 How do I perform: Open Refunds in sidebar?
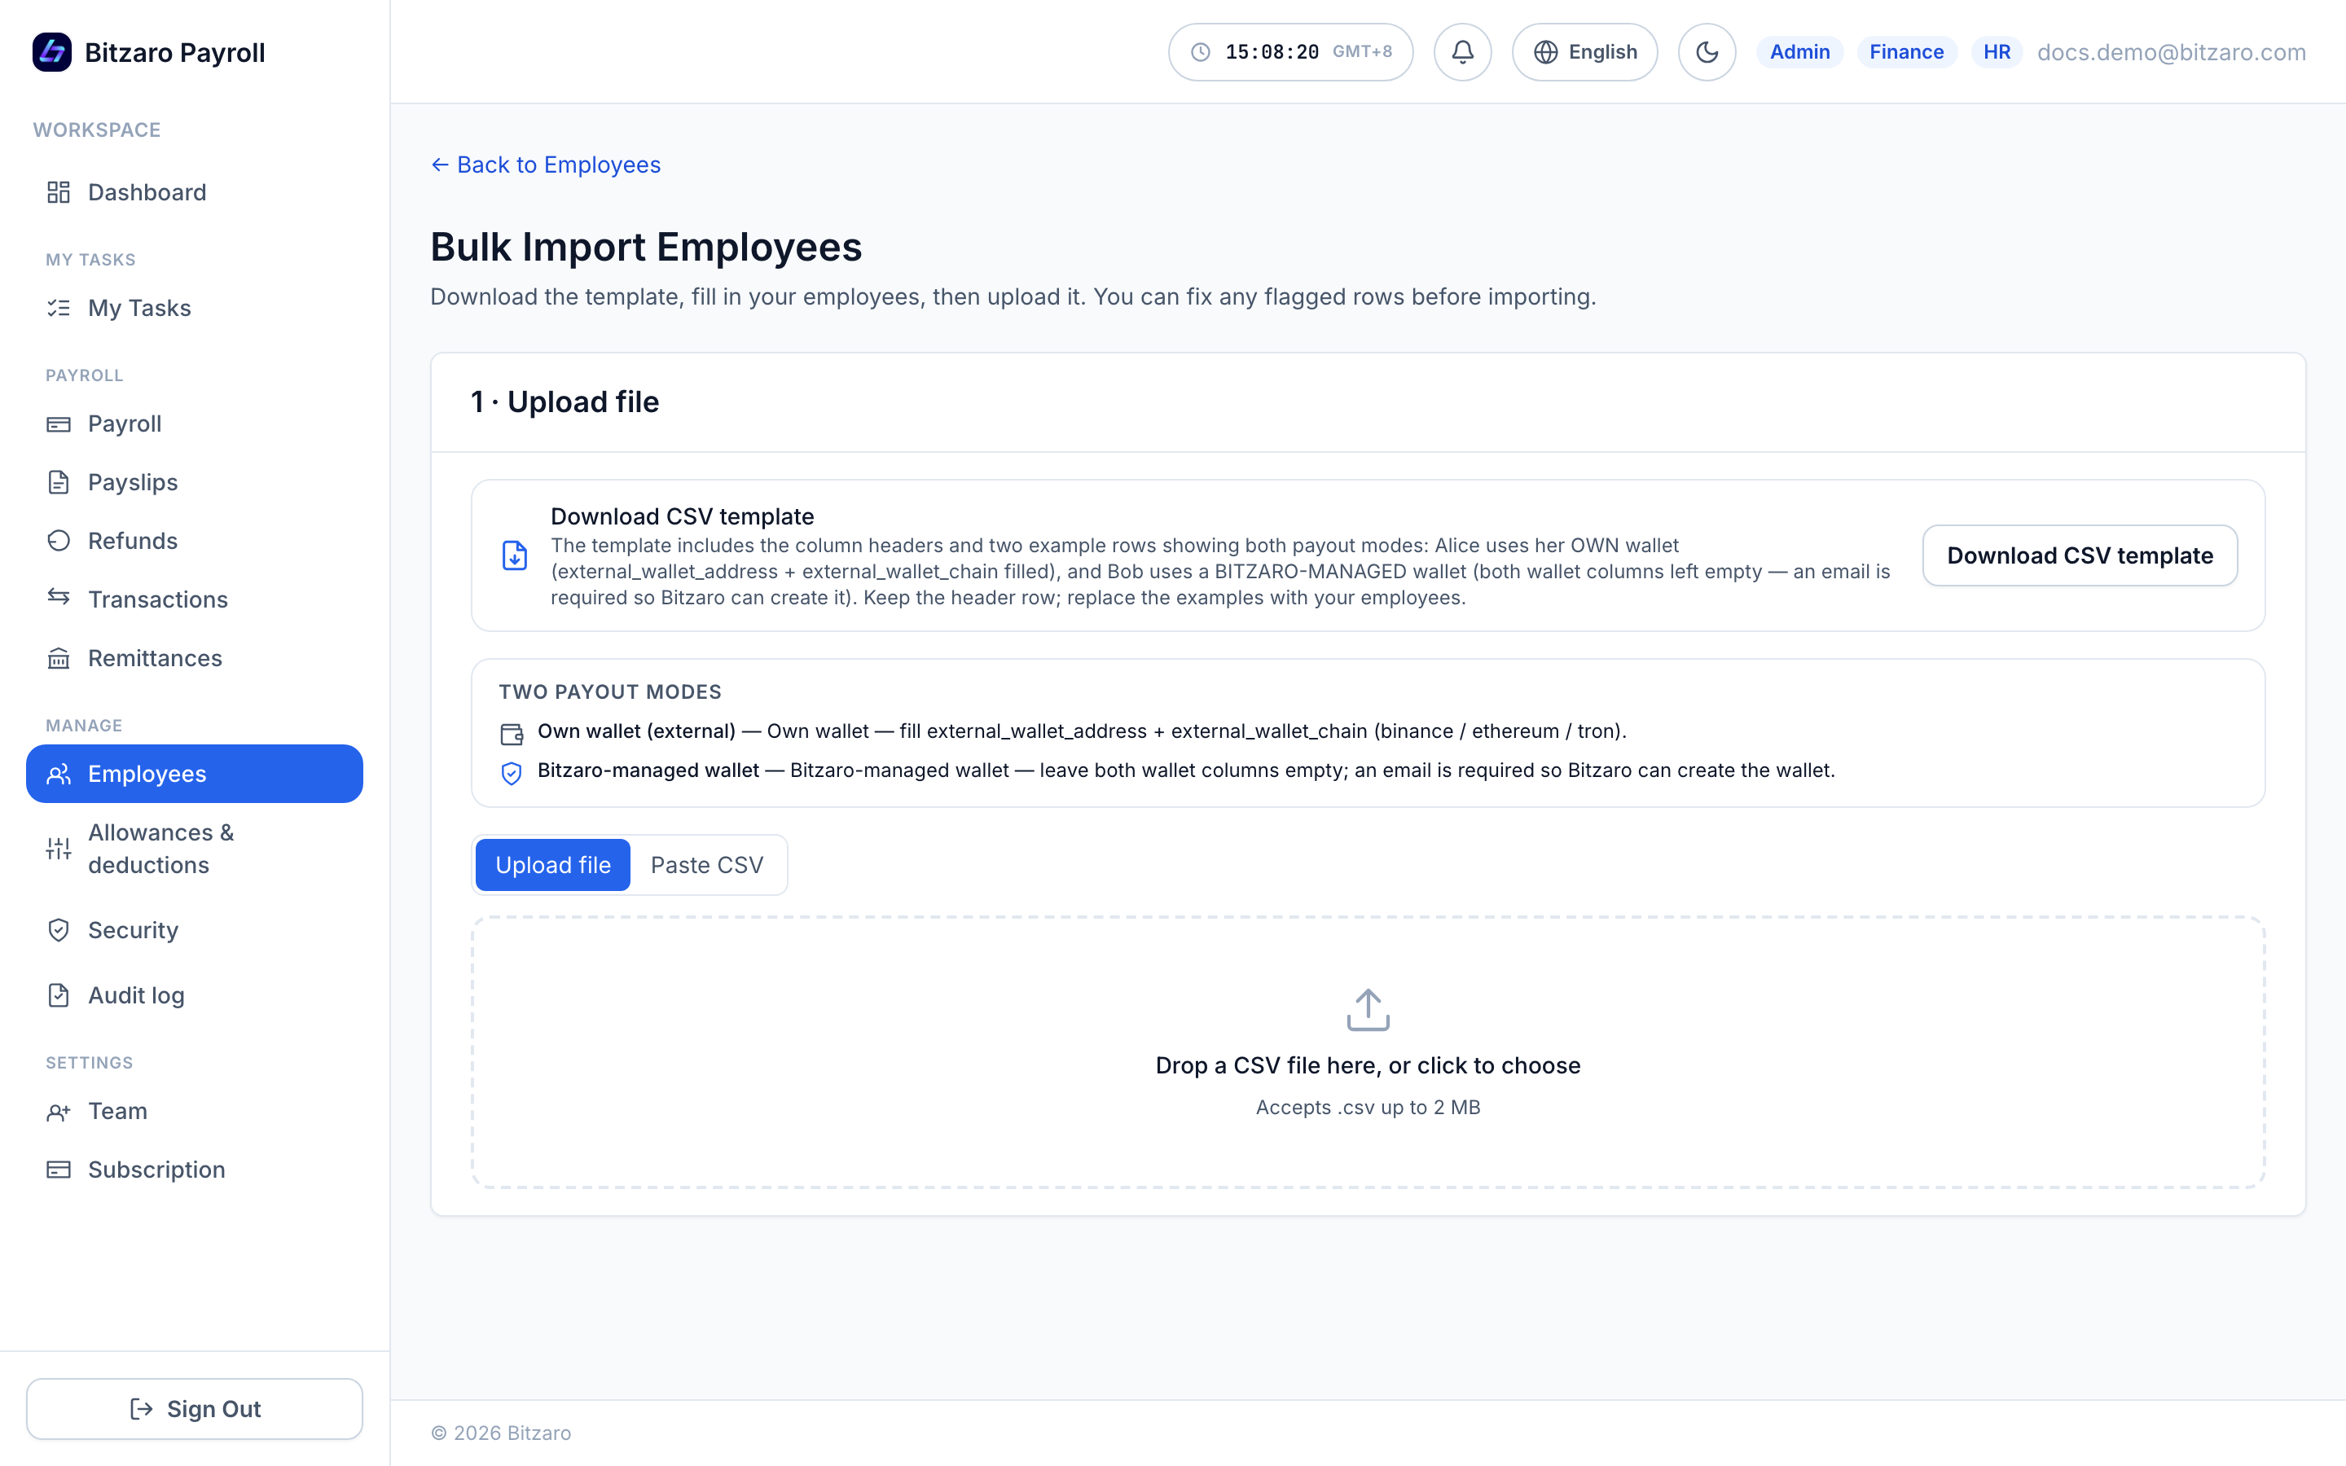(x=194, y=541)
